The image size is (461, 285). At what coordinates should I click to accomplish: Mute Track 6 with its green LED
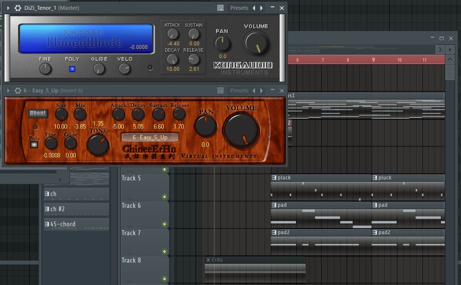[164, 224]
